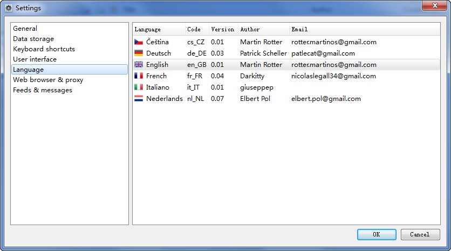Sort by the Code column header
This screenshot has width=451, height=251.
click(197, 29)
